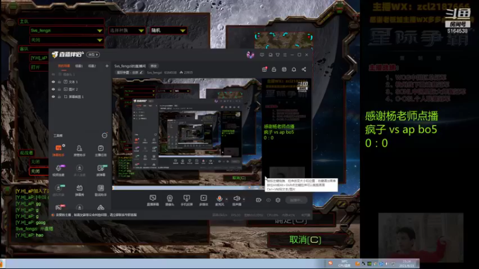479x269 pixels.
Task: Click the record camera icon in bottom bar
Action: click(x=259, y=200)
